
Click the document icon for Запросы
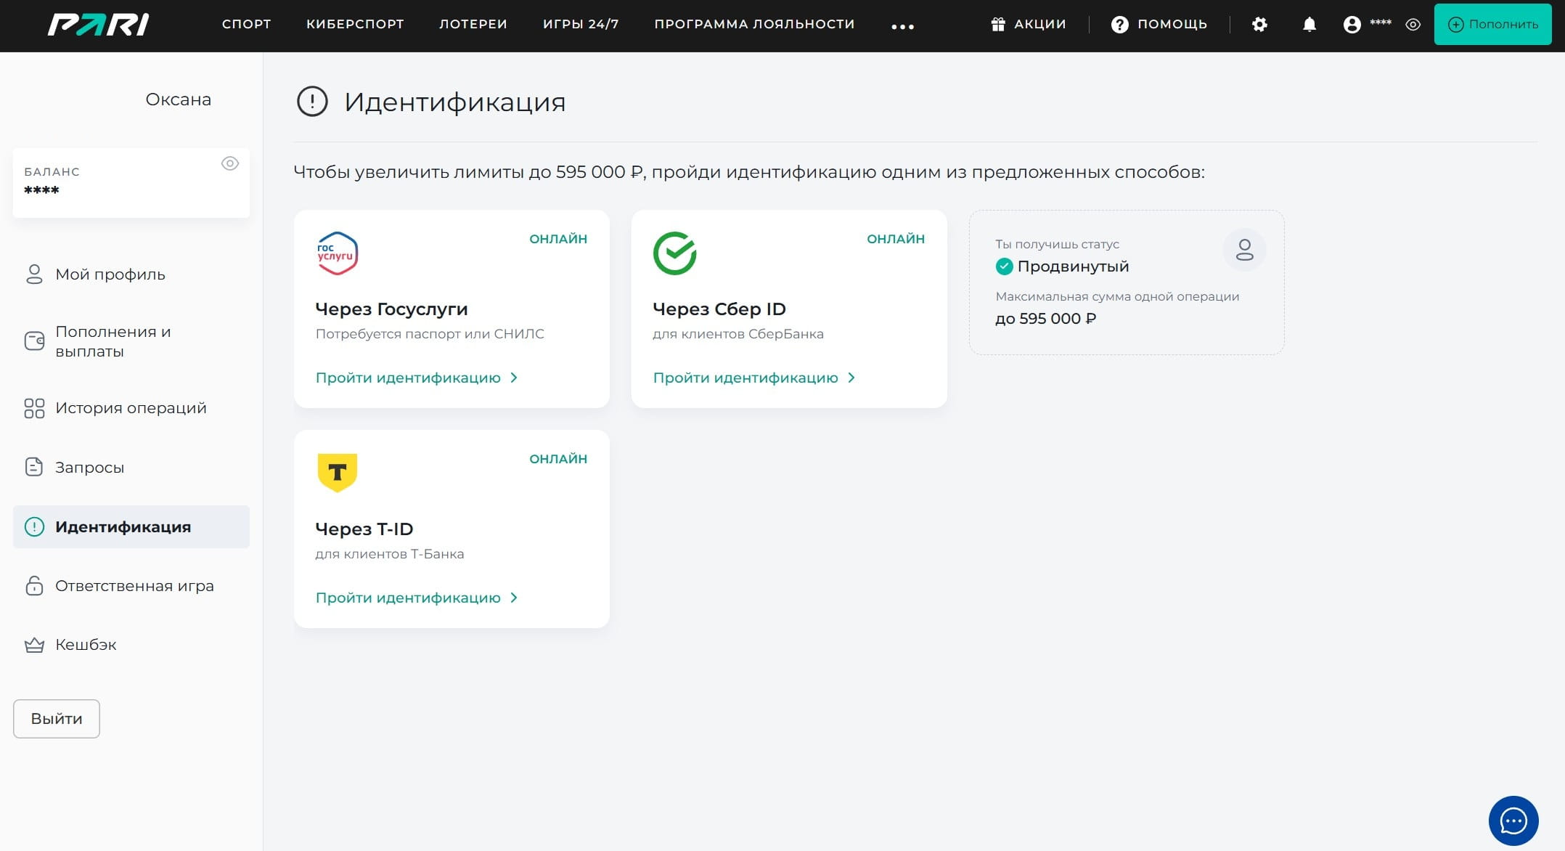pos(34,467)
